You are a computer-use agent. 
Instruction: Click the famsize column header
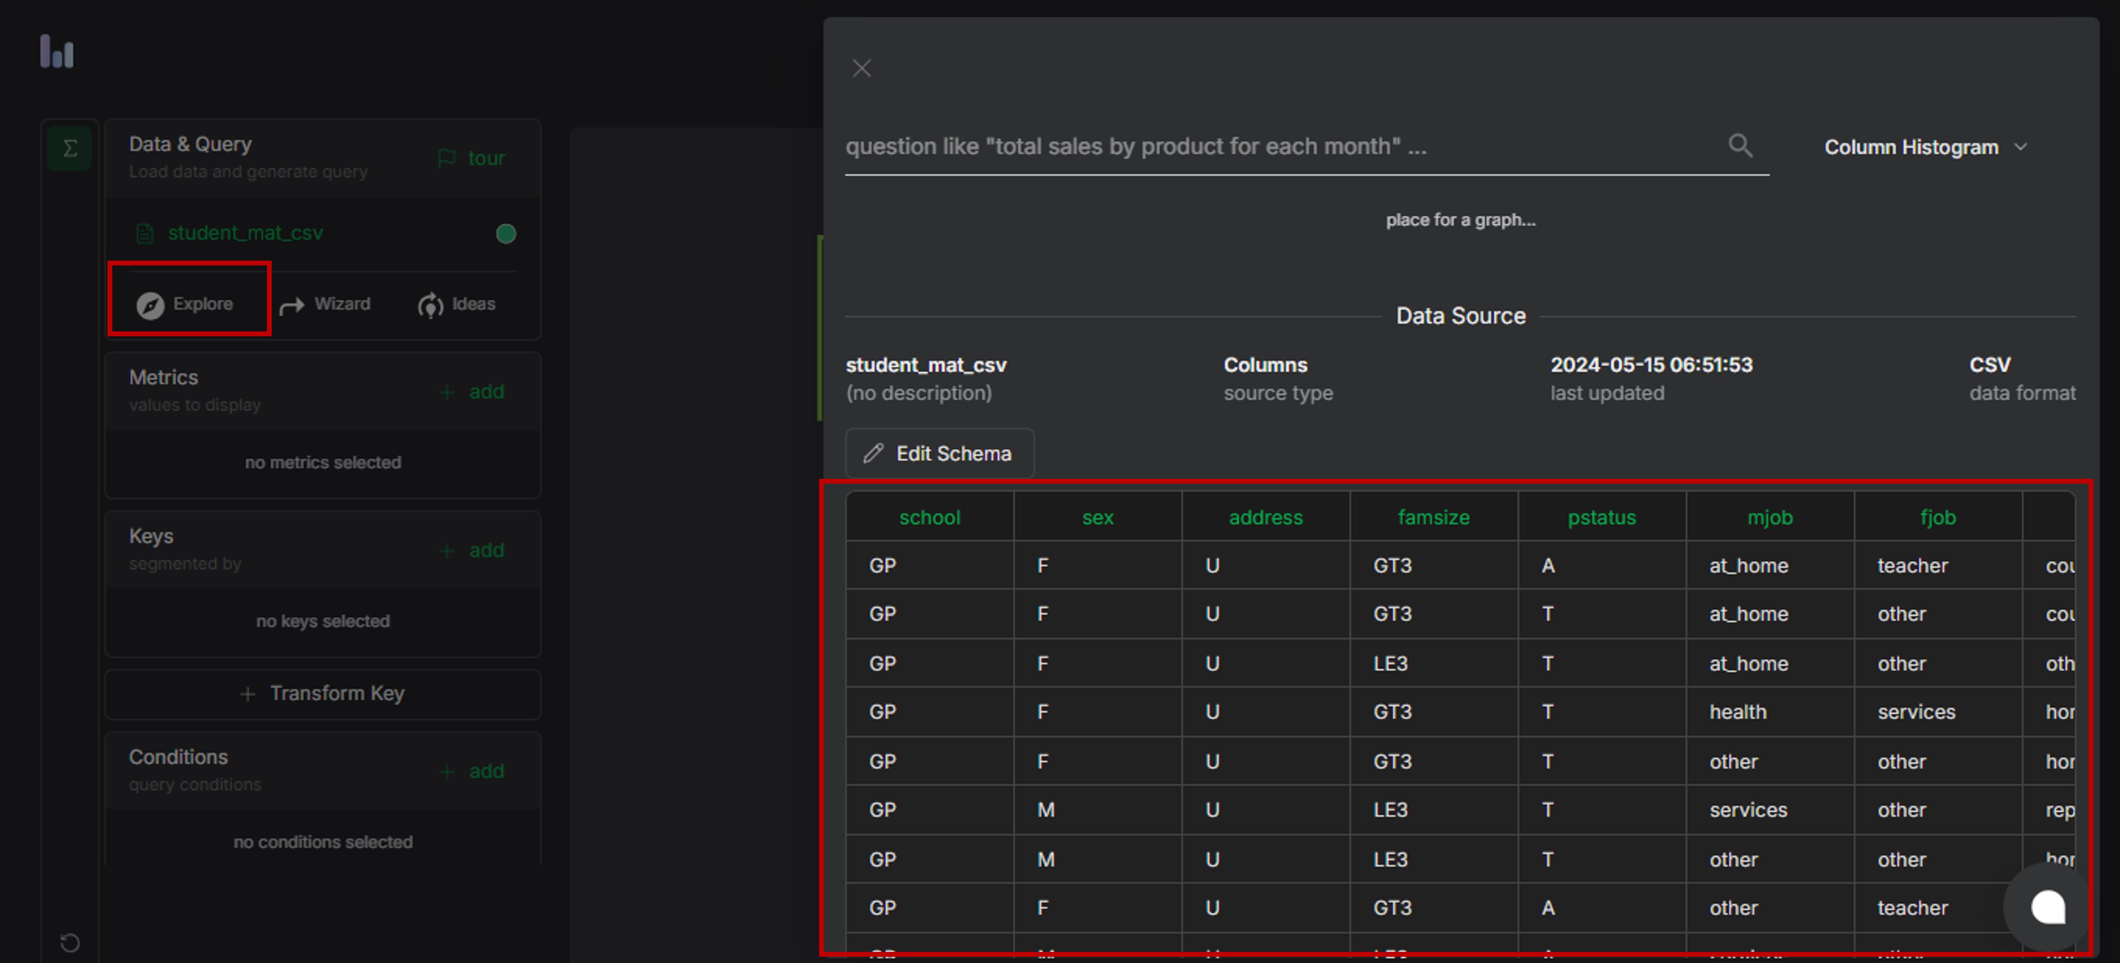coord(1433,518)
